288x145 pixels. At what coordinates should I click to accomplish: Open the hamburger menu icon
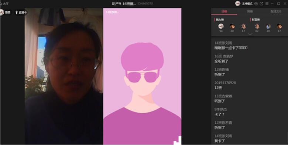point(267,4)
